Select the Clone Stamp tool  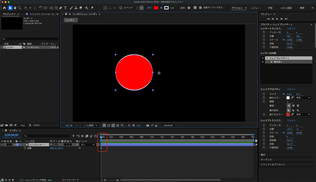pyautogui.click(x=76, y=8)
